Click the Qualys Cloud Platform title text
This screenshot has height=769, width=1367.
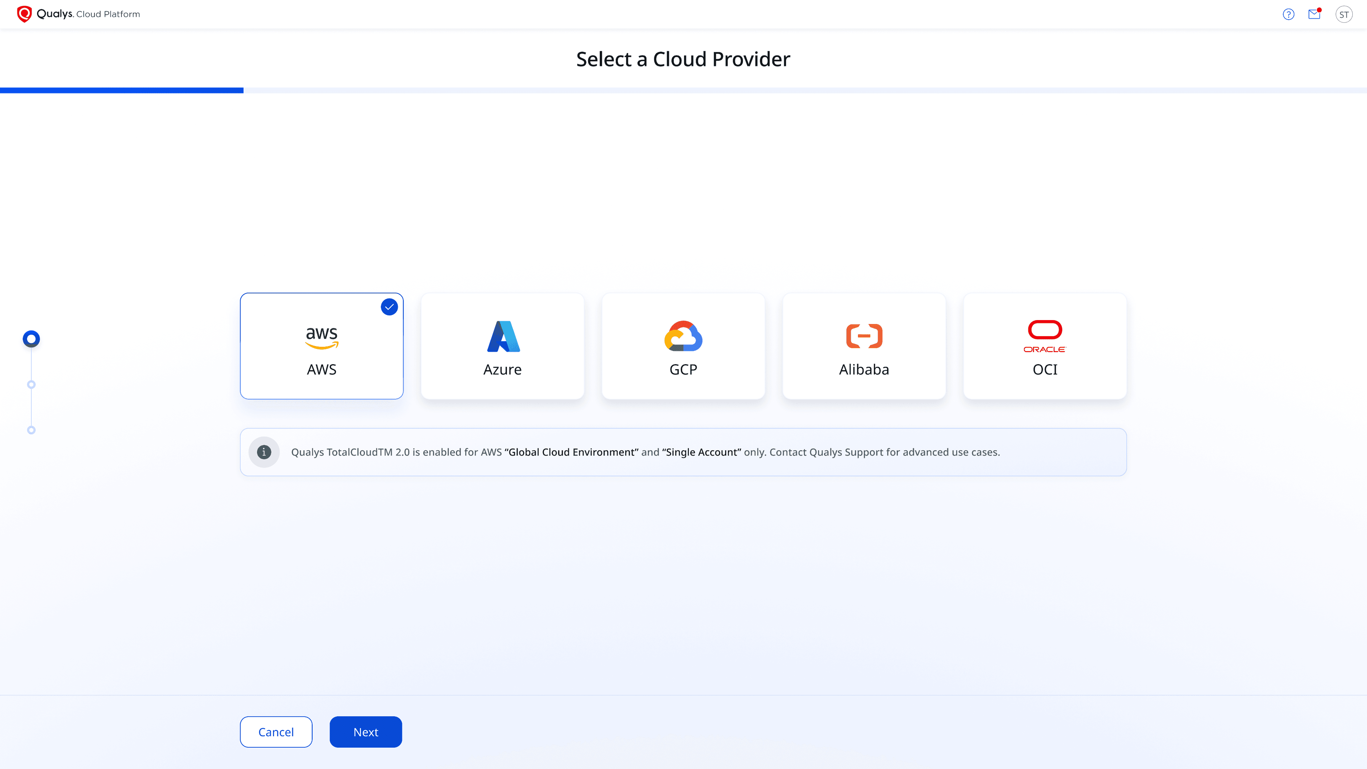(89, 14)
